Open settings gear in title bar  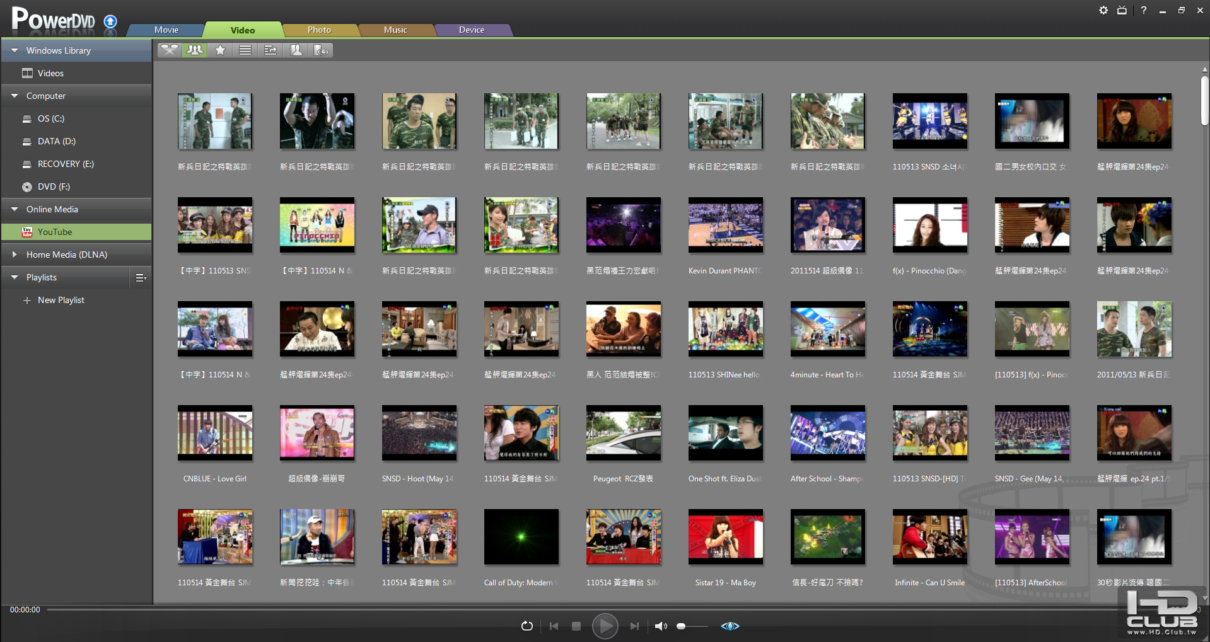pos(1103,10)
